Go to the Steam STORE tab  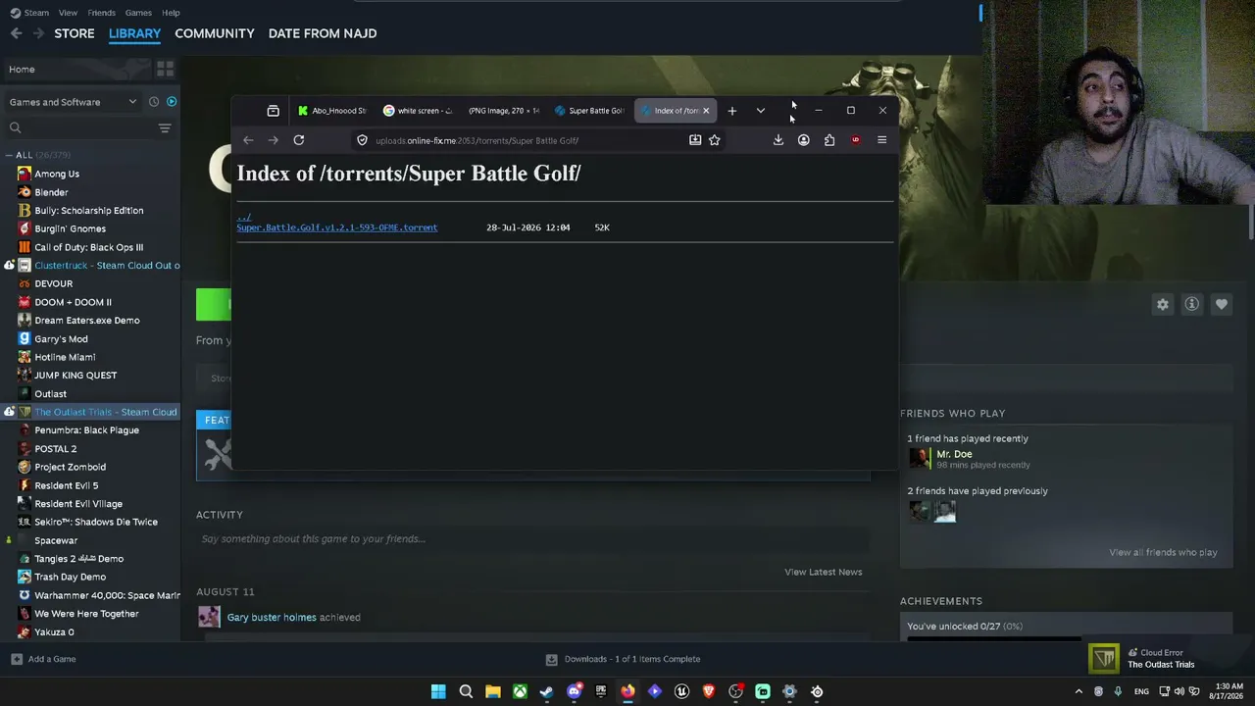coord(75,33)
